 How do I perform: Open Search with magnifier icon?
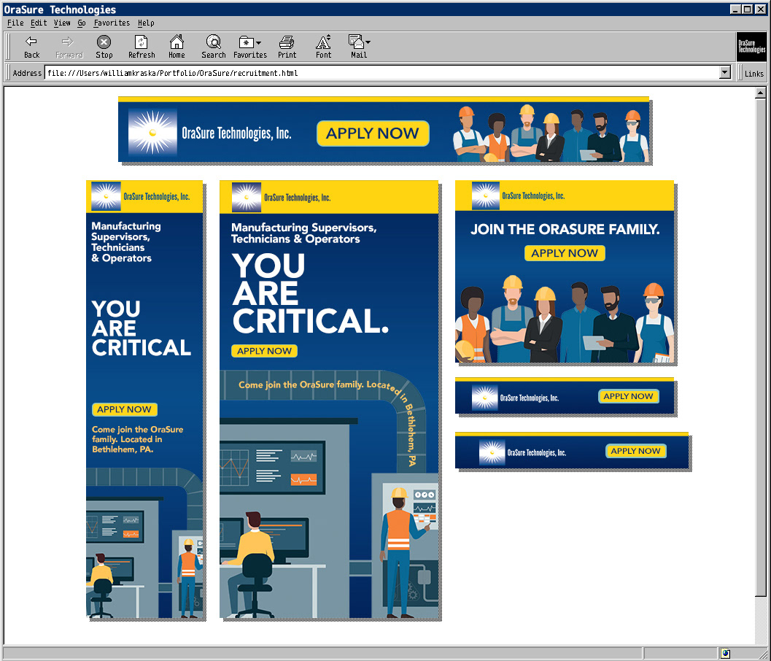(214, 42)
